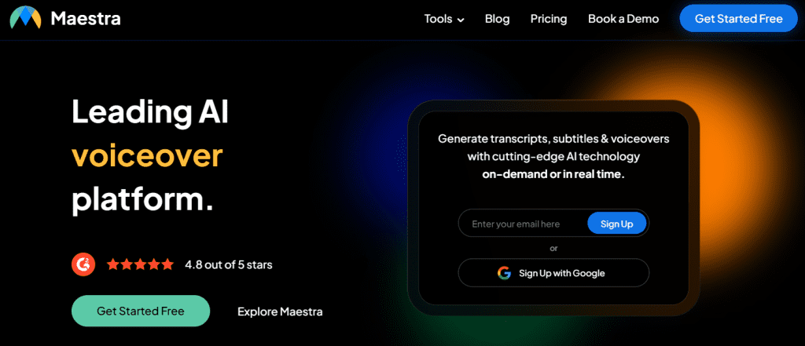Click the on-demand or in real time text
The width and height of the screenshot is (805, 346).
coord(553,173)
